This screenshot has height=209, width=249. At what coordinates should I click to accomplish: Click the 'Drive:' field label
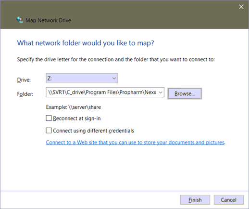point(24,80)
